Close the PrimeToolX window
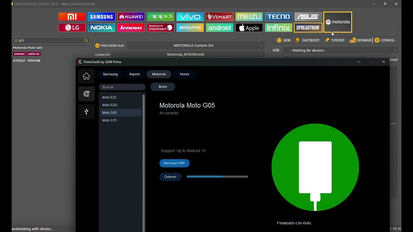 384,62
